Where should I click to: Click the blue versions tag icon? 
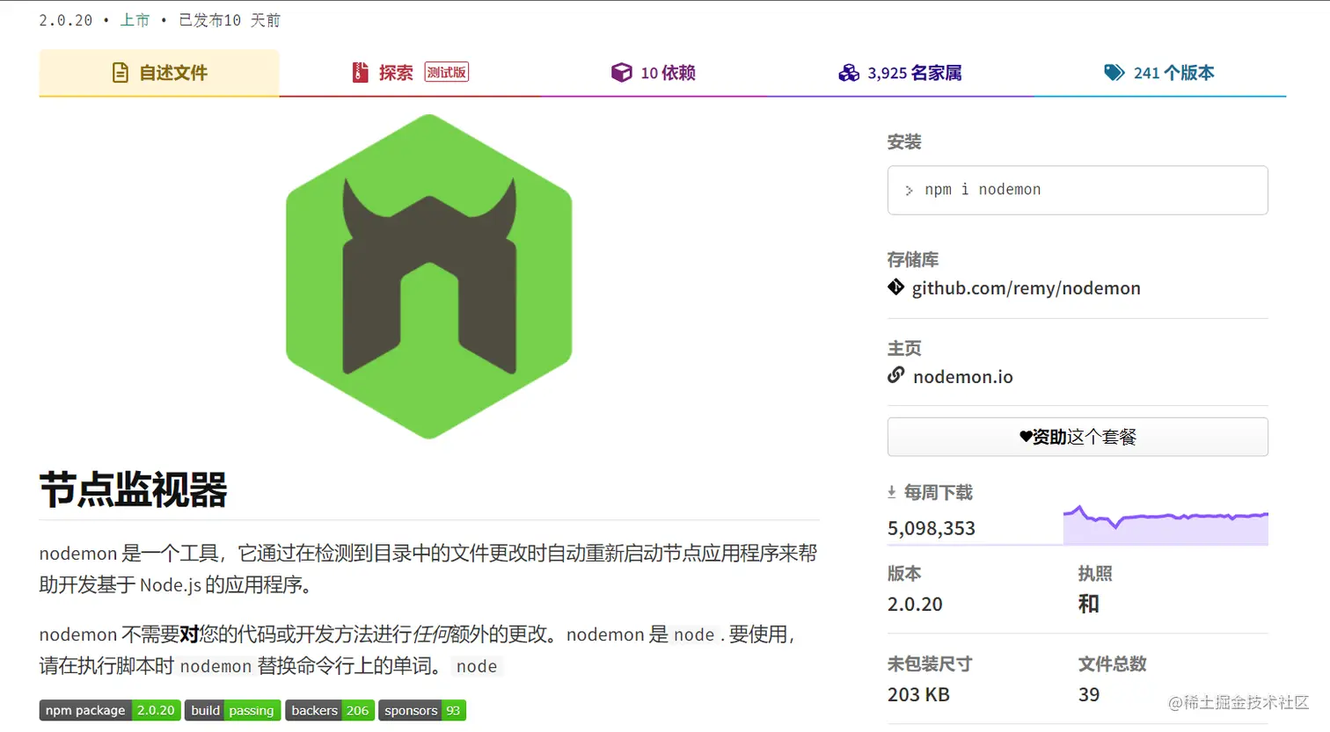(x=1114, y=73)
